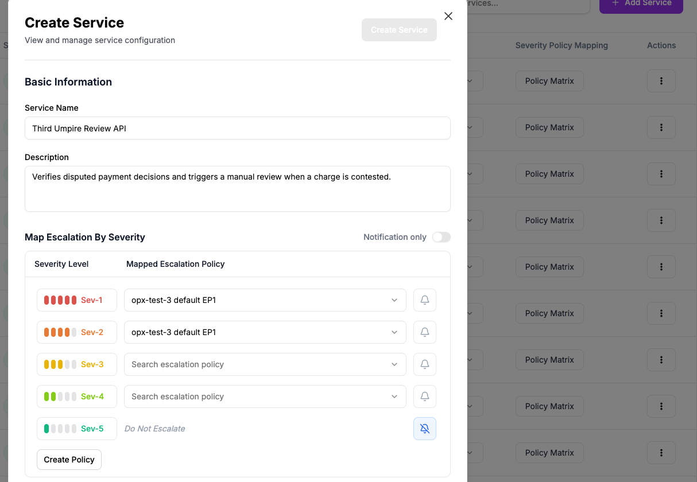Open Sev-4 Search escalation policy dropdown
Viewport: 697px width, 482px height.
pyautogui.click(x=265, y=397)
